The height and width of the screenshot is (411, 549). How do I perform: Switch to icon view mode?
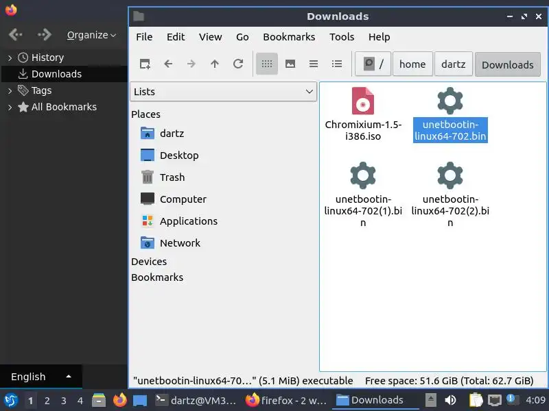click(x=267, y=64)
